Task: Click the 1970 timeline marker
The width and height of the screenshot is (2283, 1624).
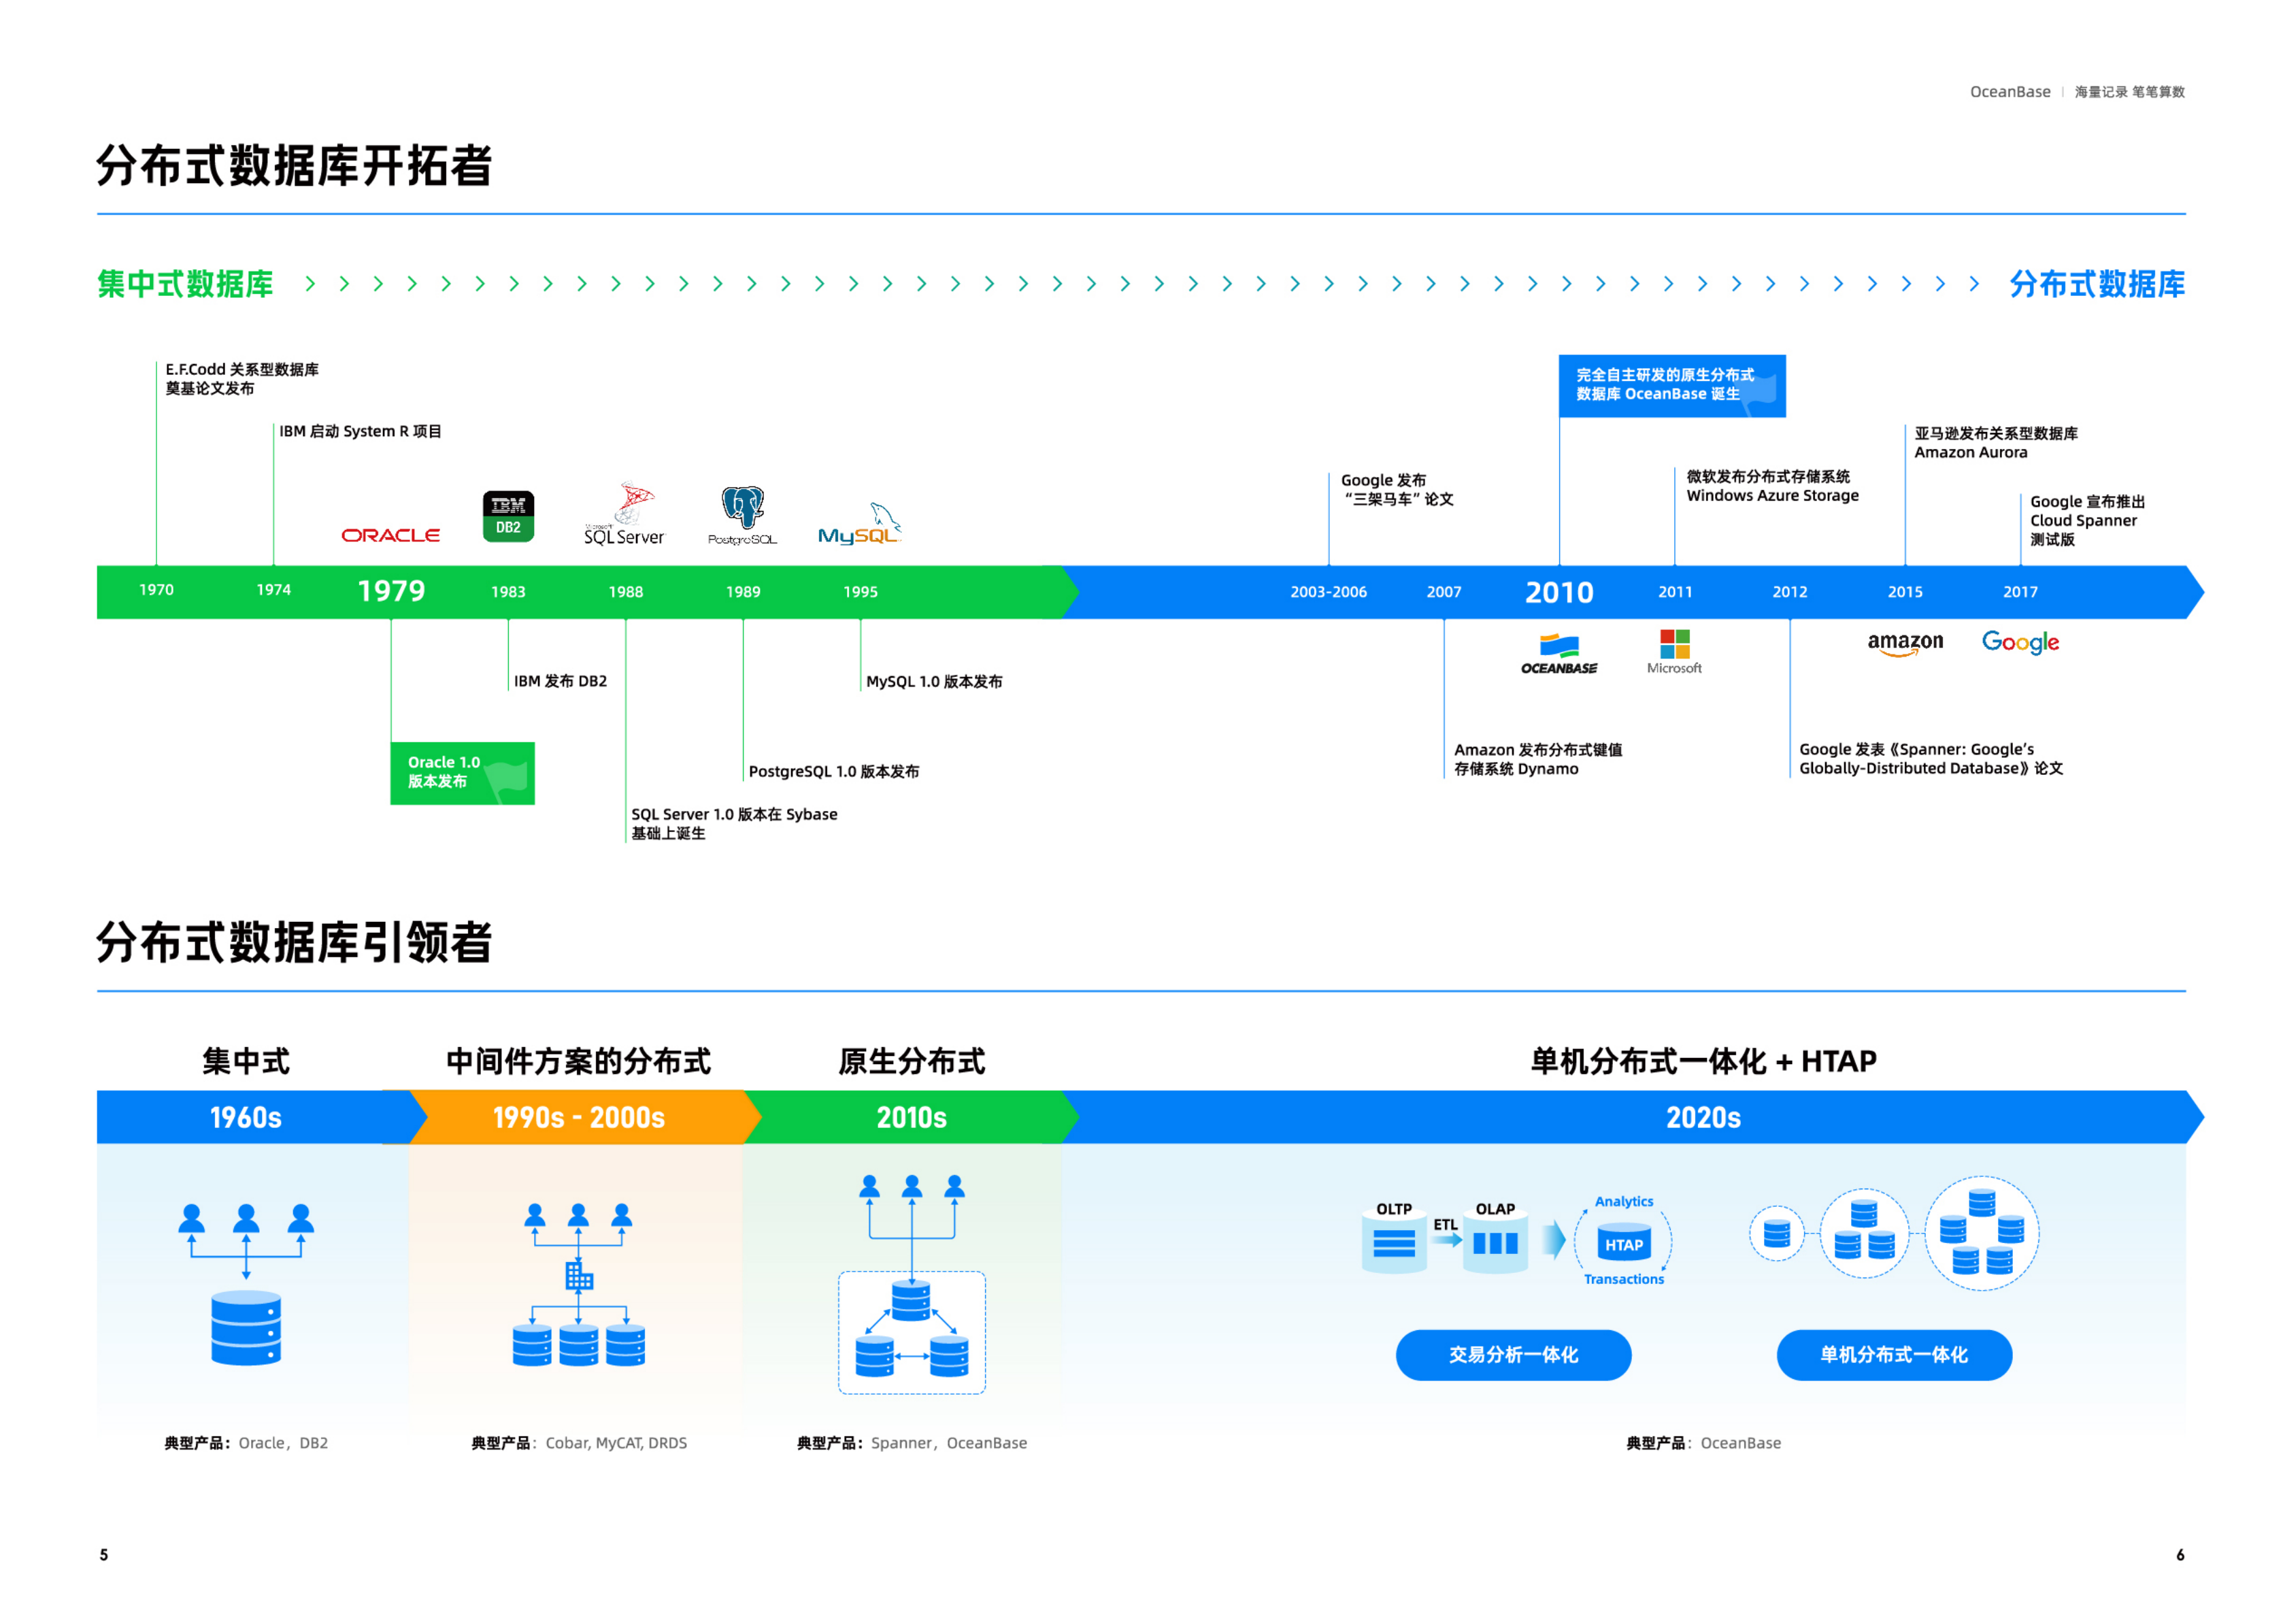Action: (x=156, y=590)
